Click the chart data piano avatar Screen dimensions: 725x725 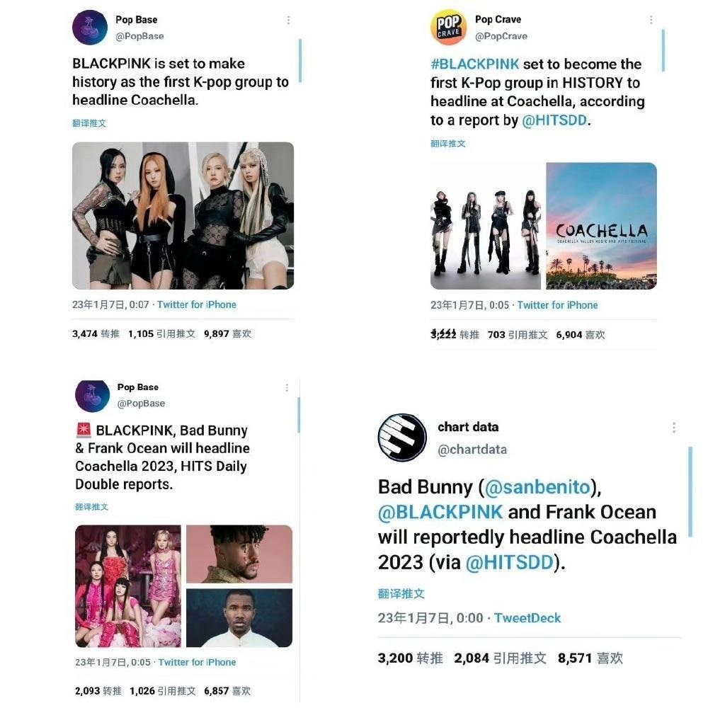402,437
